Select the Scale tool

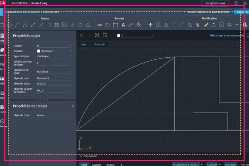[x=221, y=25]
